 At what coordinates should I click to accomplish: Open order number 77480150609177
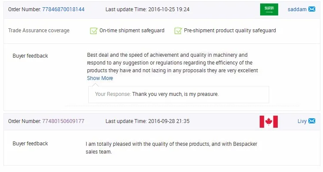[x=63, y=121]
